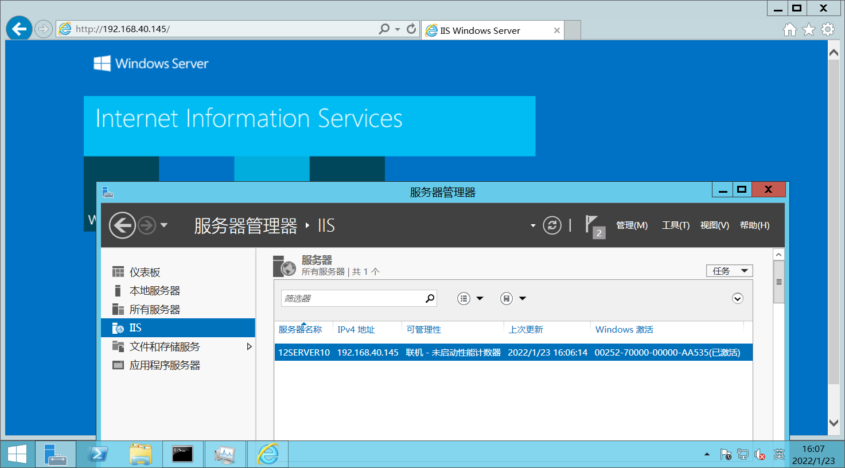The height and width of the screenshot is (468, 845).
Task: Open Command Prompt from the taskbar
Action: pyautogui.click(x=182, y=454)
